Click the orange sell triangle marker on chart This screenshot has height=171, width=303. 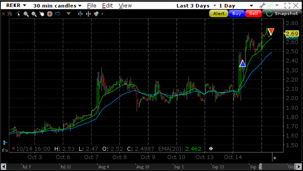coord(271,32)
